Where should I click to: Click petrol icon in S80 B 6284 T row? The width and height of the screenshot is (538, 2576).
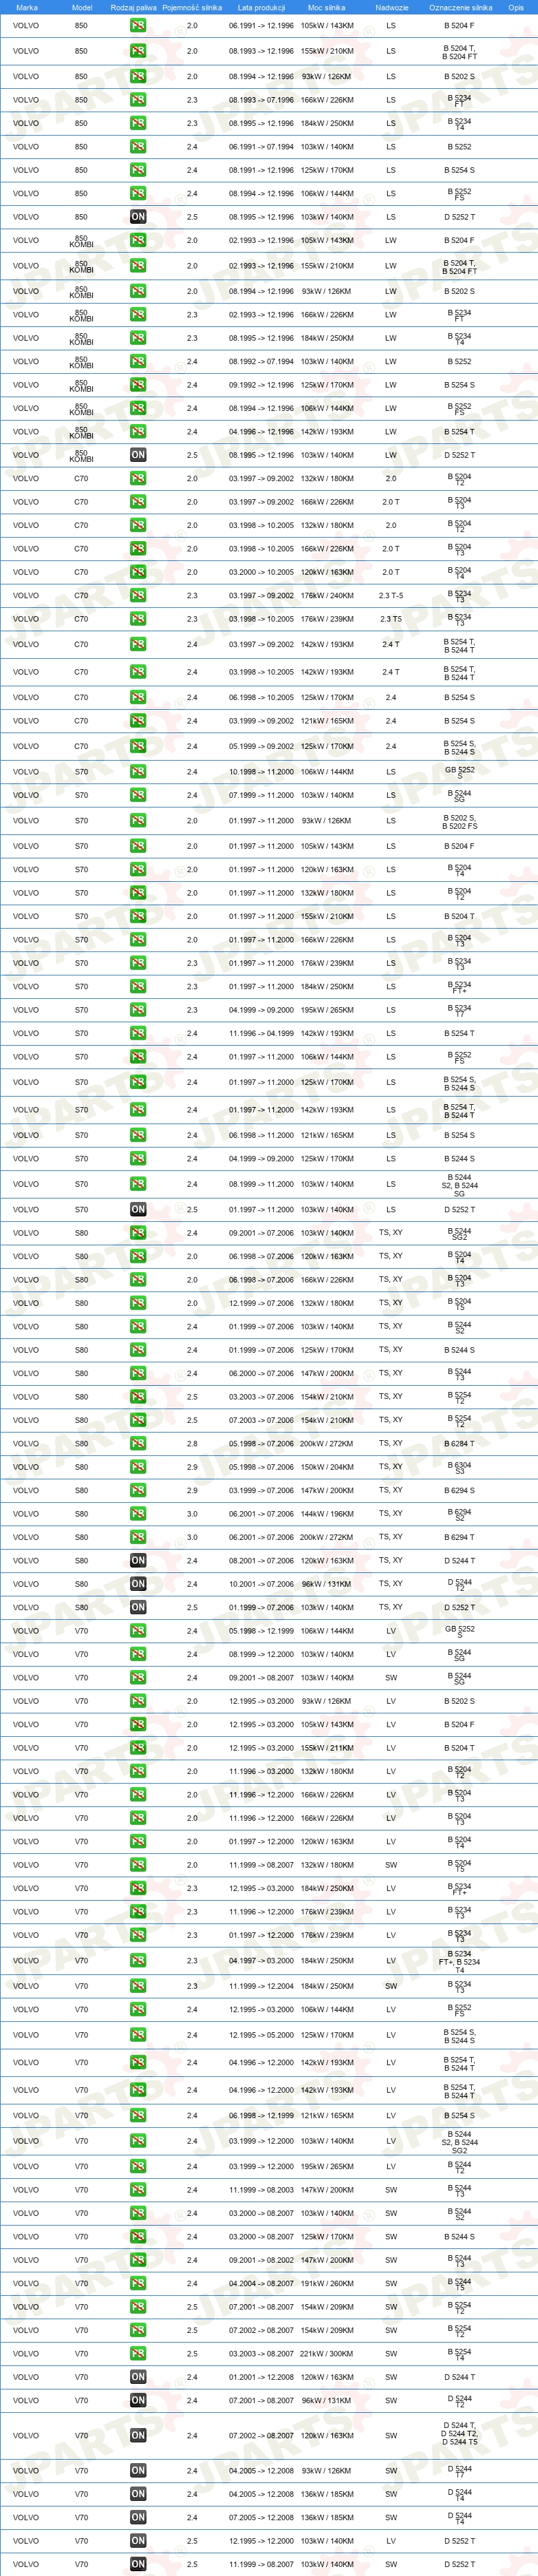click(138, 1444)
